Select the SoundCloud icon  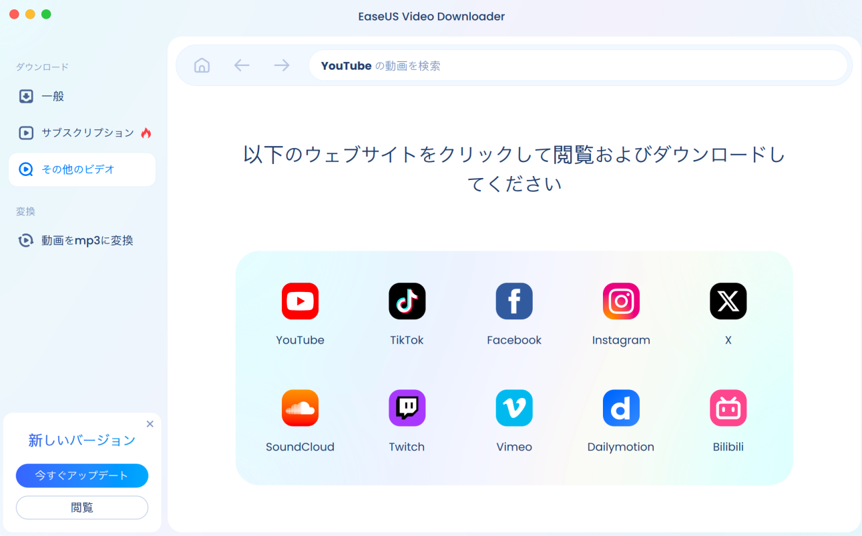[x=300, y=408]
